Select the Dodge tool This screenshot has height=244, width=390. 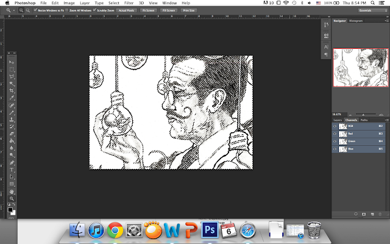click(12, 155)
